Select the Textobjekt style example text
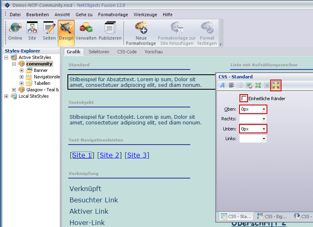The height and width of the screenshot is (227, 313). coord(136,120)
